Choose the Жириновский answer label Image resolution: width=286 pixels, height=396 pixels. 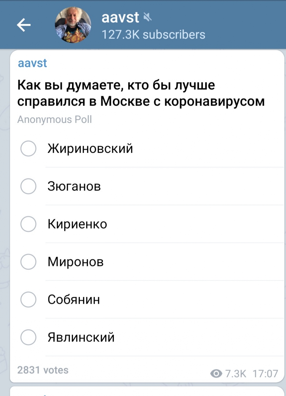pyautogui.click(x=90, y=148)
